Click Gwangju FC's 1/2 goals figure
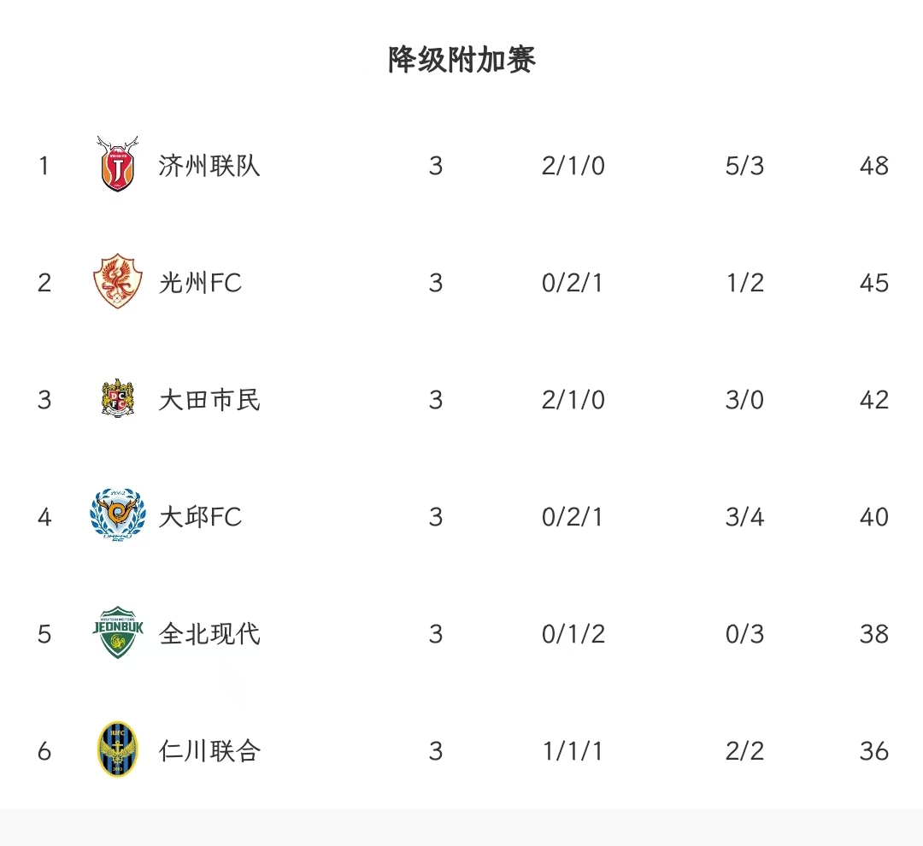 (744, 283)
